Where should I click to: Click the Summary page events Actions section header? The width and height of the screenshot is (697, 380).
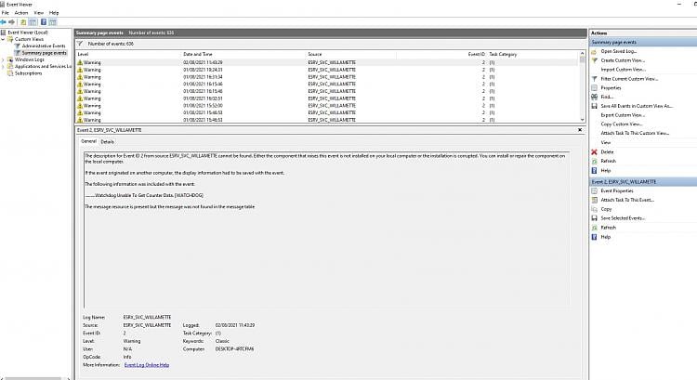[644, 42]
